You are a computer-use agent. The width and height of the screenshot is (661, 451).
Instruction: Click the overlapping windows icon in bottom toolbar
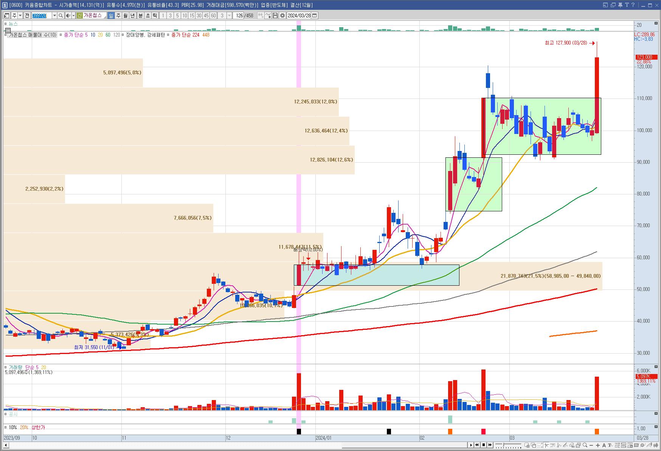533,445
